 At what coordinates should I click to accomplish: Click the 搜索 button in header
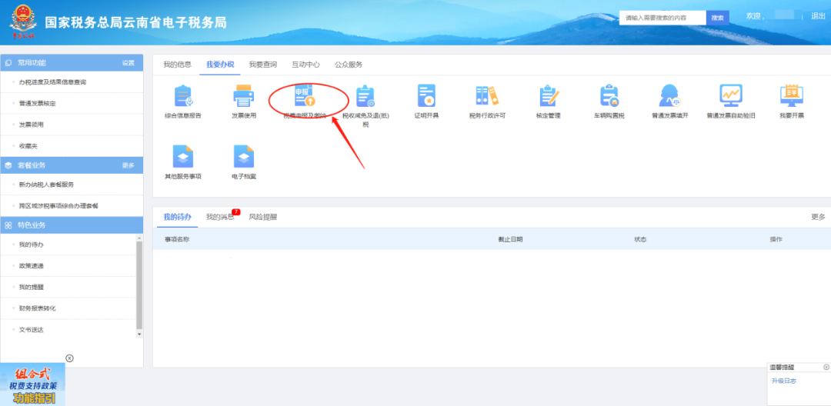coord(718,18)
